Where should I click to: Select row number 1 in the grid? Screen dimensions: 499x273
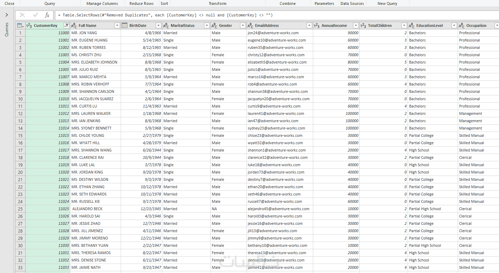[20, 33]
